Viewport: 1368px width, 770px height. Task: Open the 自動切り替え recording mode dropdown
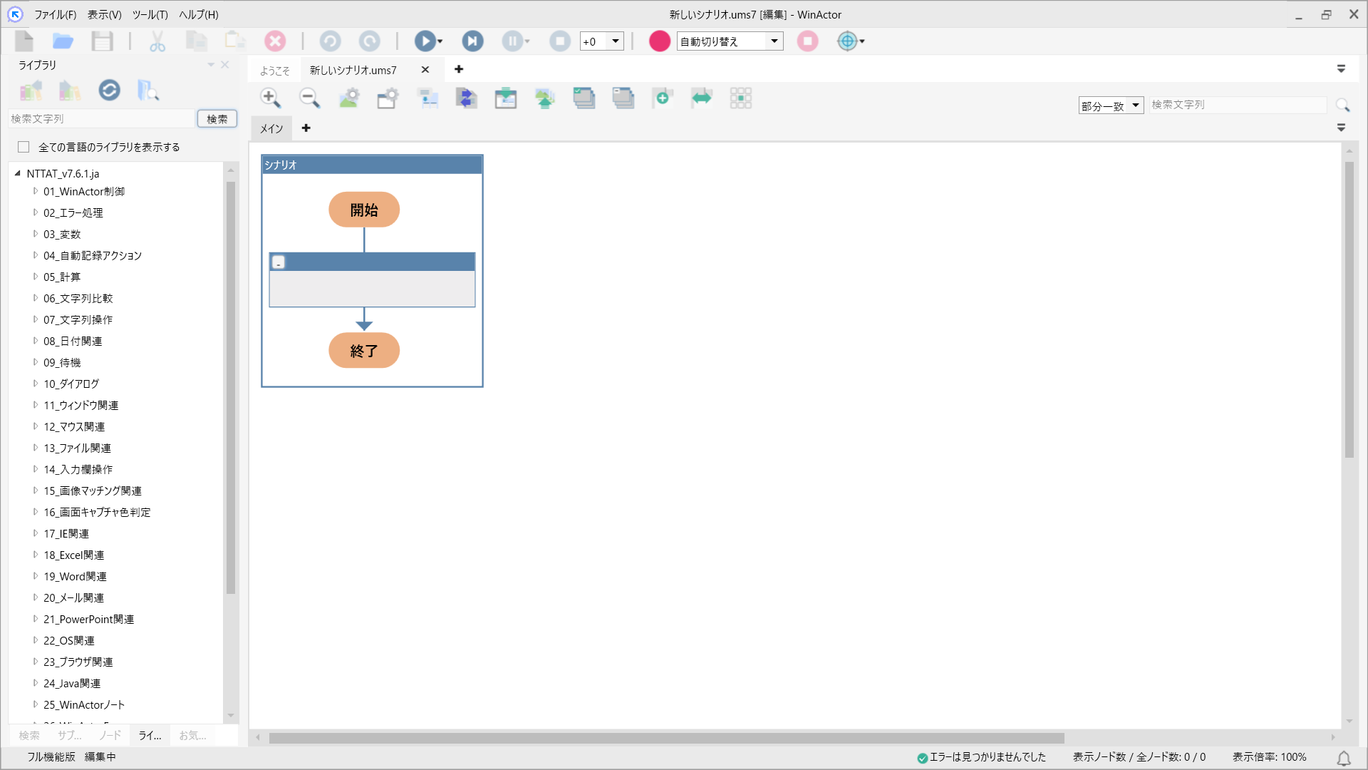tap(774, 41)
